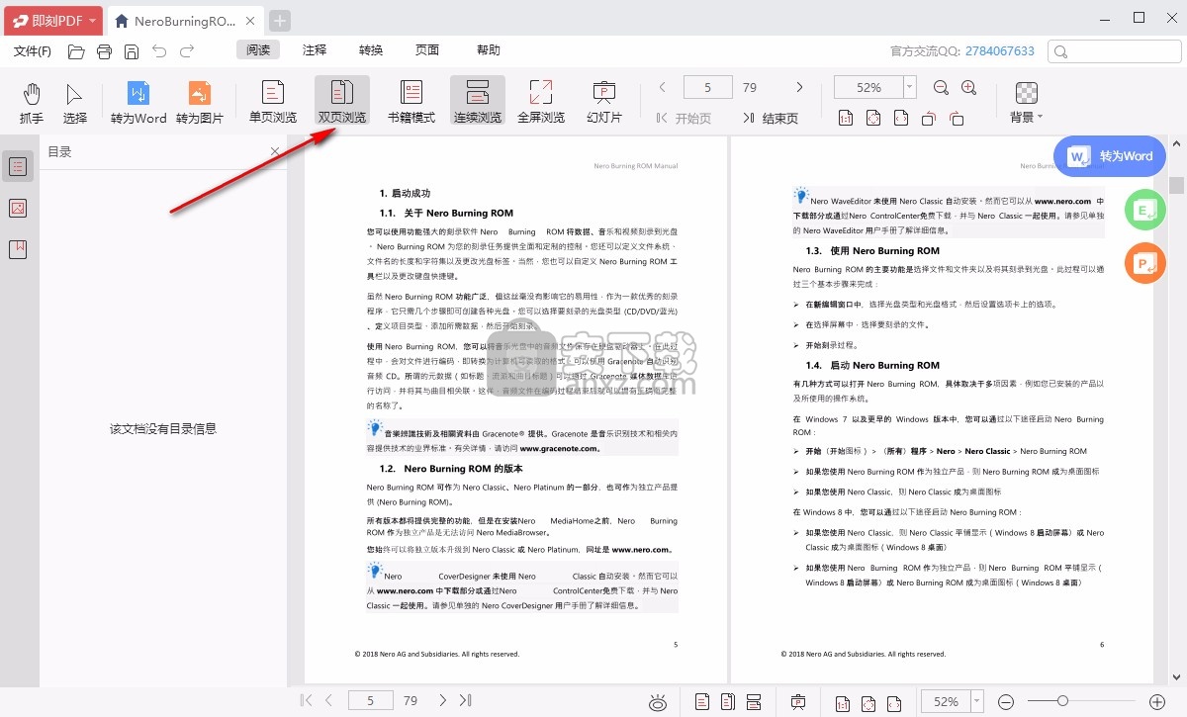Open the 注释 tab
The image size is (1187, 717).
(315, 50)
